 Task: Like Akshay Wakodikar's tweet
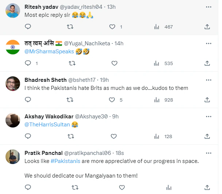114,136
